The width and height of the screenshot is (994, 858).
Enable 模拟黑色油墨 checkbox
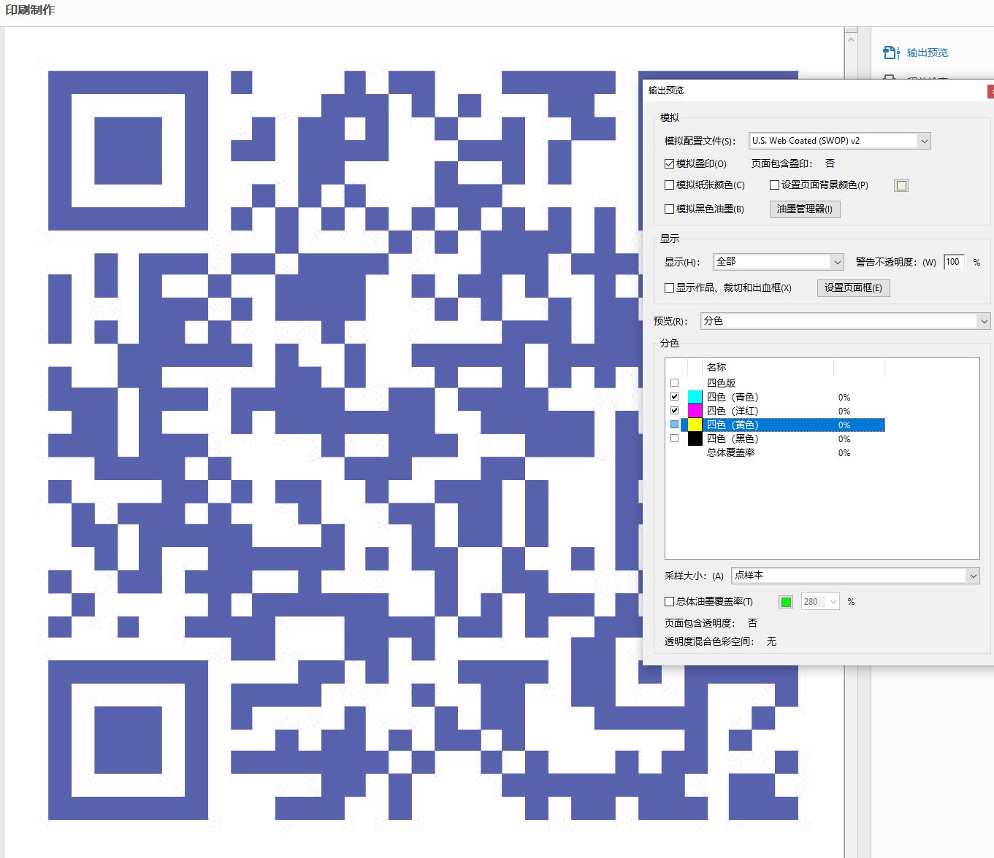669,209
